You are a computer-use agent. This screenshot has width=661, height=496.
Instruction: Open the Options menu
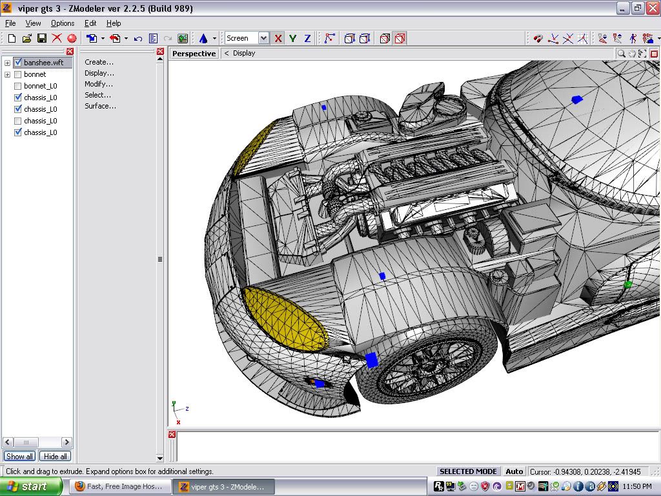(63, 23)
